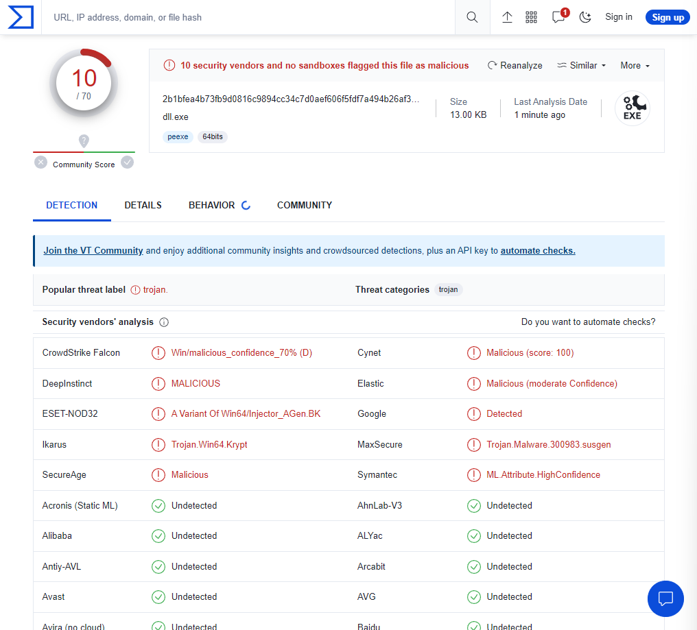697x630 pixels.
Task: Click the Elastic alert icon
Action: point(474,383)
